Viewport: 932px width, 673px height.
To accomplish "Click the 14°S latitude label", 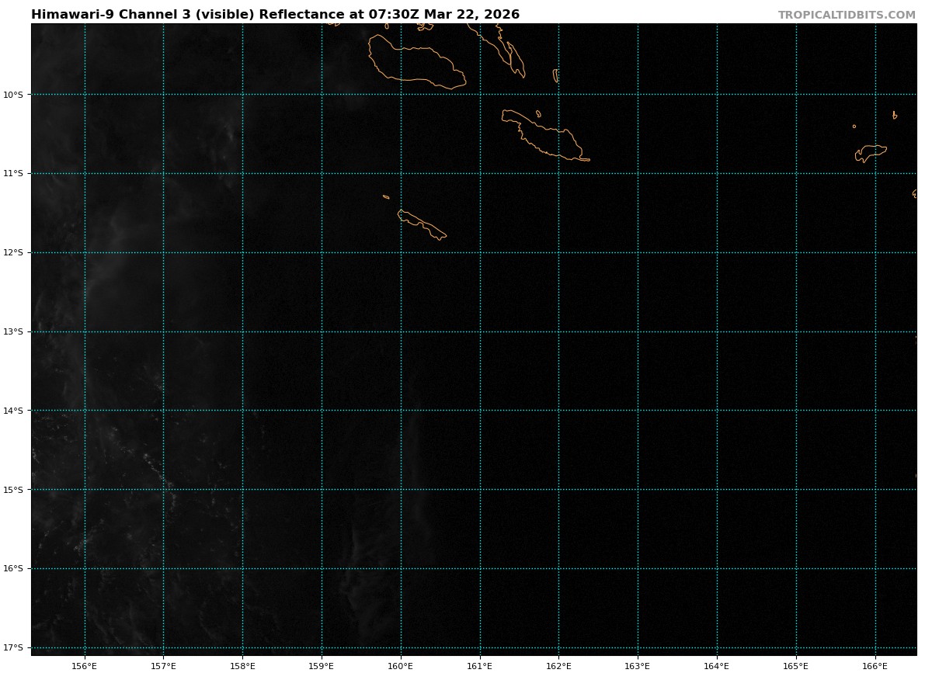I will (13, 411).
